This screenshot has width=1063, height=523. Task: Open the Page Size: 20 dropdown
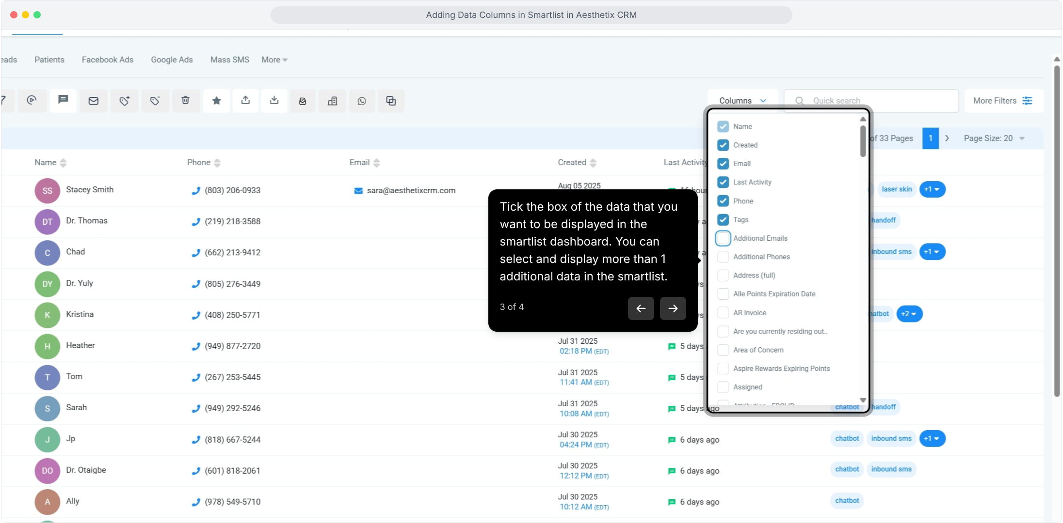pyautogui.click(x=994, y=138)
